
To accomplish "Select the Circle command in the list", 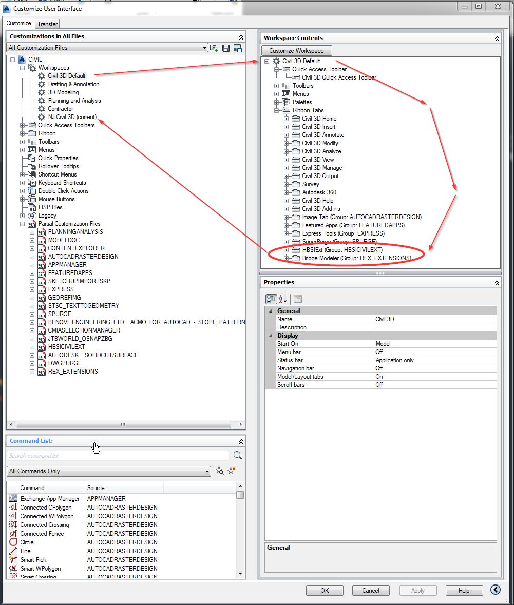I will [26, 542].
